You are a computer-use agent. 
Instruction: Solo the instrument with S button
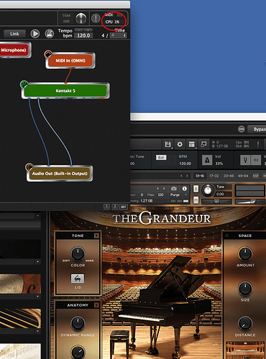tap(196, 189)
